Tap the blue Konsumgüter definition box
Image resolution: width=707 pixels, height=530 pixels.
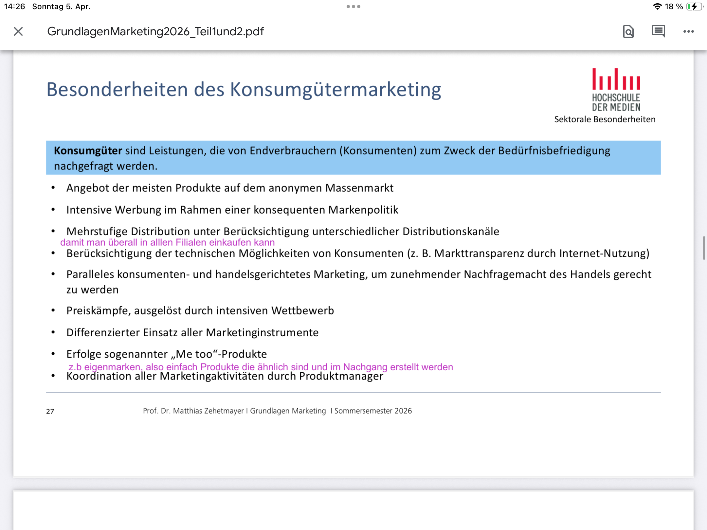tap(353, 158)
